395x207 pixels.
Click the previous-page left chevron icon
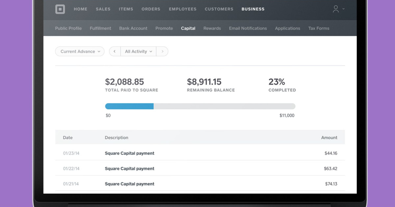point(115,51)
